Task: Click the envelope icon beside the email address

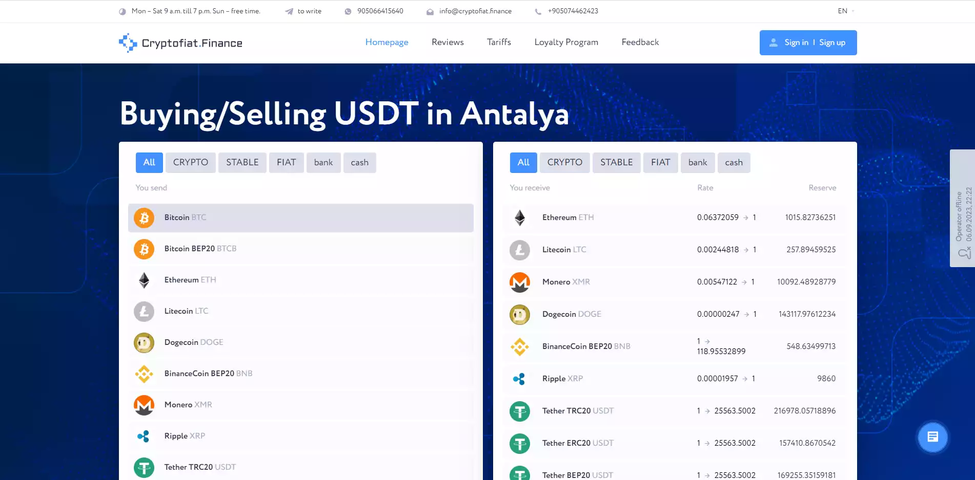Action: (x=430, y=11)
